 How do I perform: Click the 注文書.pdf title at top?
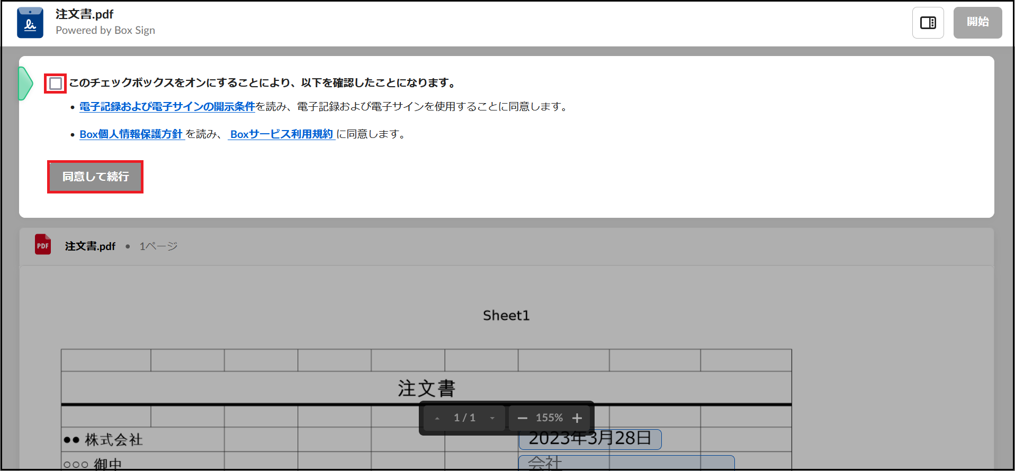pyautogui.click(x=85, y=14)
